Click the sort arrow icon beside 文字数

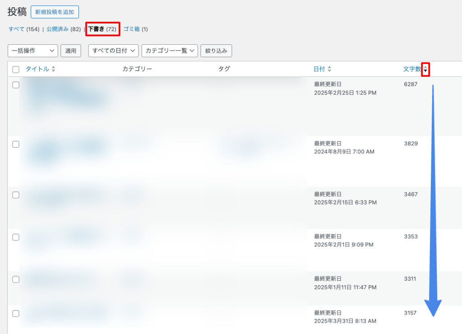pyautogui.click(x=425, y=70)
